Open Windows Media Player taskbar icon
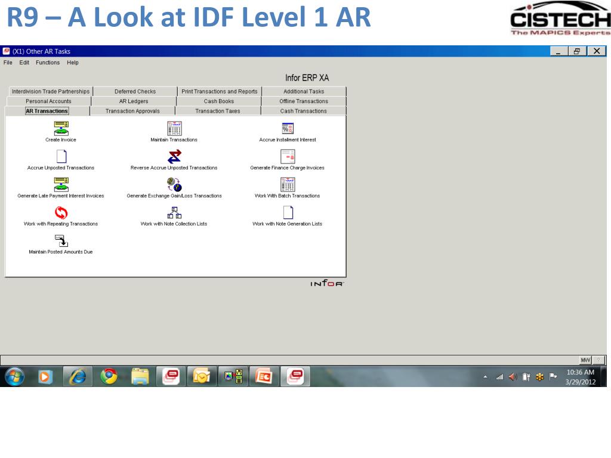 coord(45,377)
